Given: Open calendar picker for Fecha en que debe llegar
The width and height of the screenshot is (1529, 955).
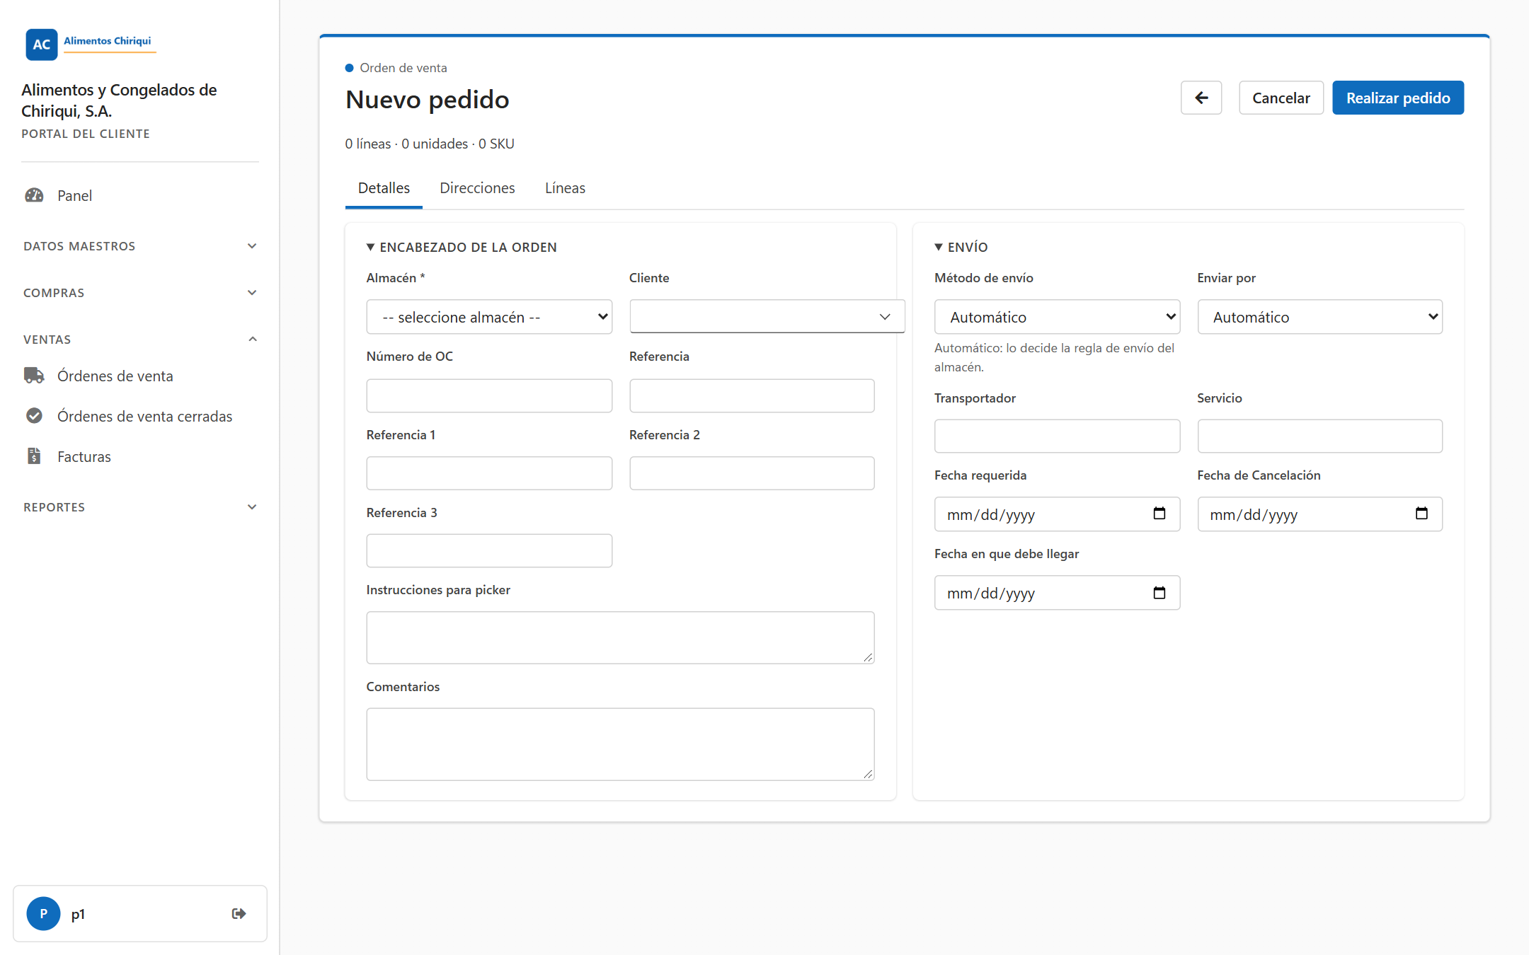Looking at the screenshot, I should click(1159, 593).
